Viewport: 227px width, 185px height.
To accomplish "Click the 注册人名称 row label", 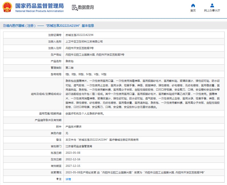I will pyautogui.click(x=55, y=42).
